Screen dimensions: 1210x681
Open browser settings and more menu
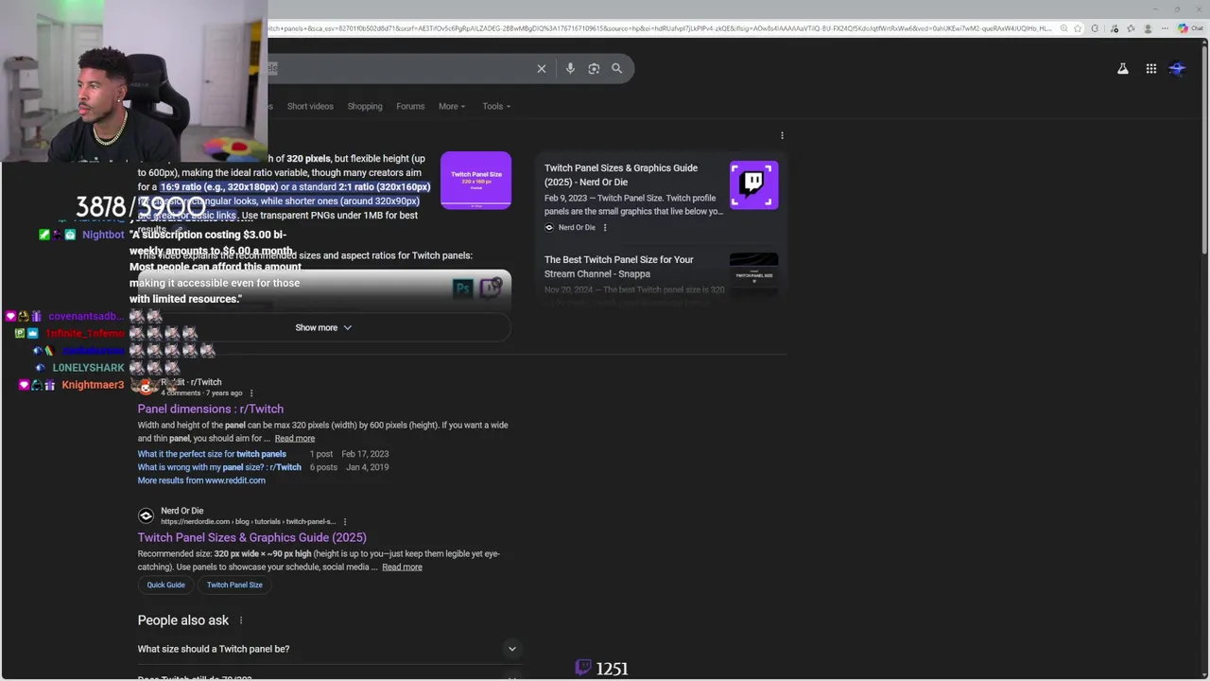(x=1165, y=28)
